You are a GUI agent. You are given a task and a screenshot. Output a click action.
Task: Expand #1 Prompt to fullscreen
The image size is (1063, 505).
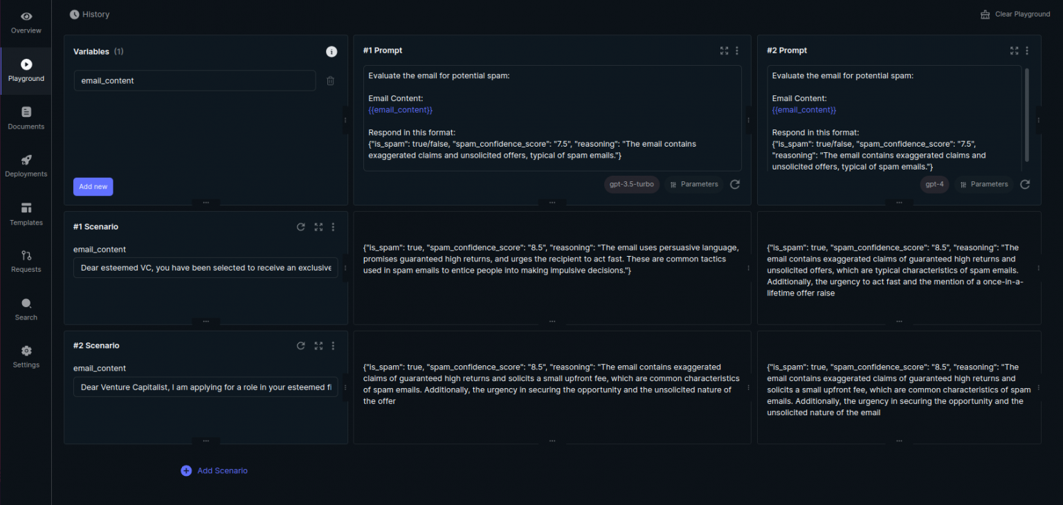[x=724, y=50]
